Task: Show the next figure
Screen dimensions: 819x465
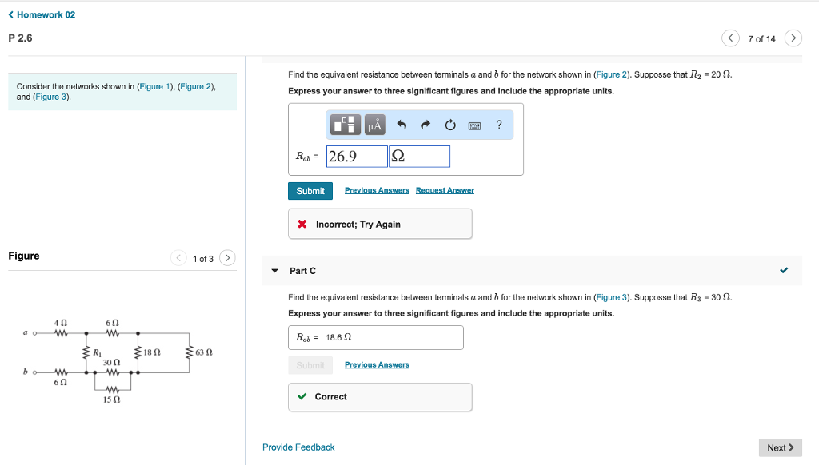Action: coord(228,258)
